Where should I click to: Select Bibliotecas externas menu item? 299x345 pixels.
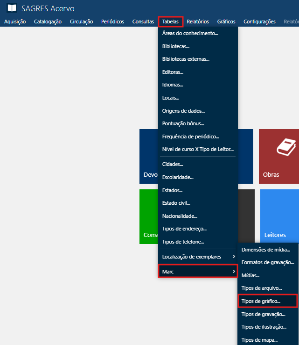click(186, 59)
